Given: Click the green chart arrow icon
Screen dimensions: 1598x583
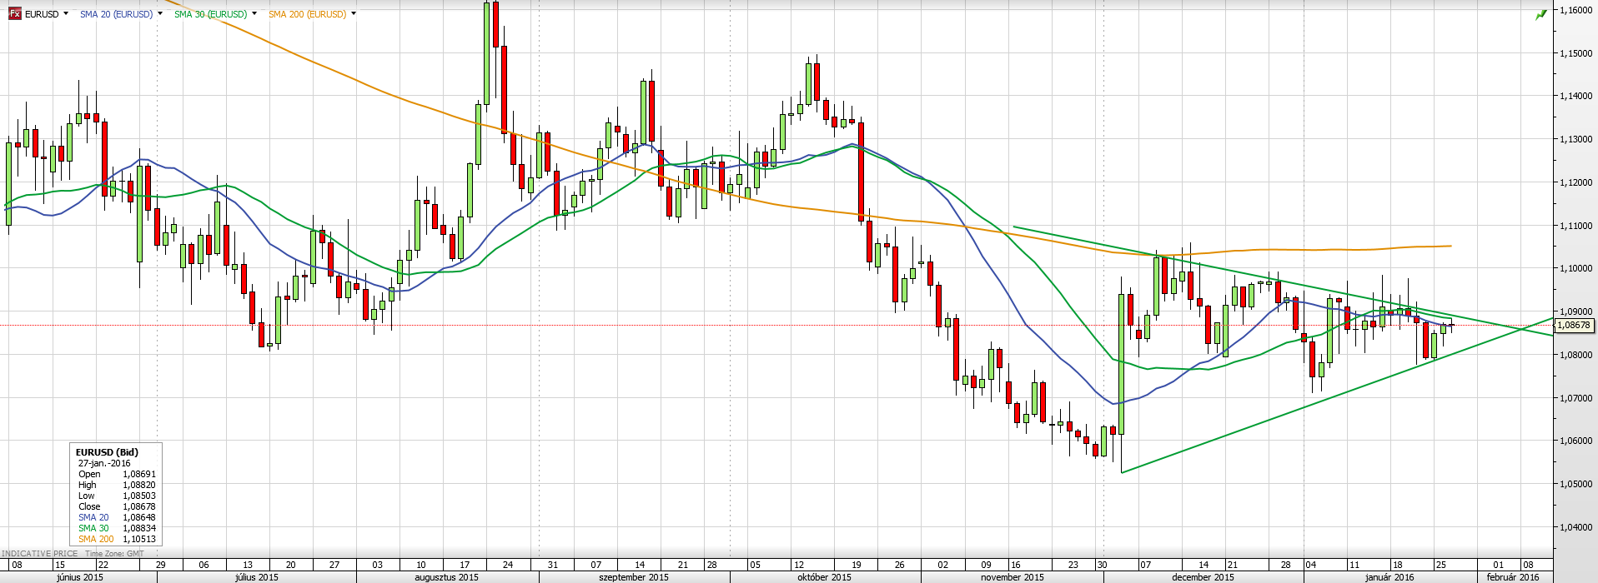Looking at the screenshot, I should [x=1541, y=15].
